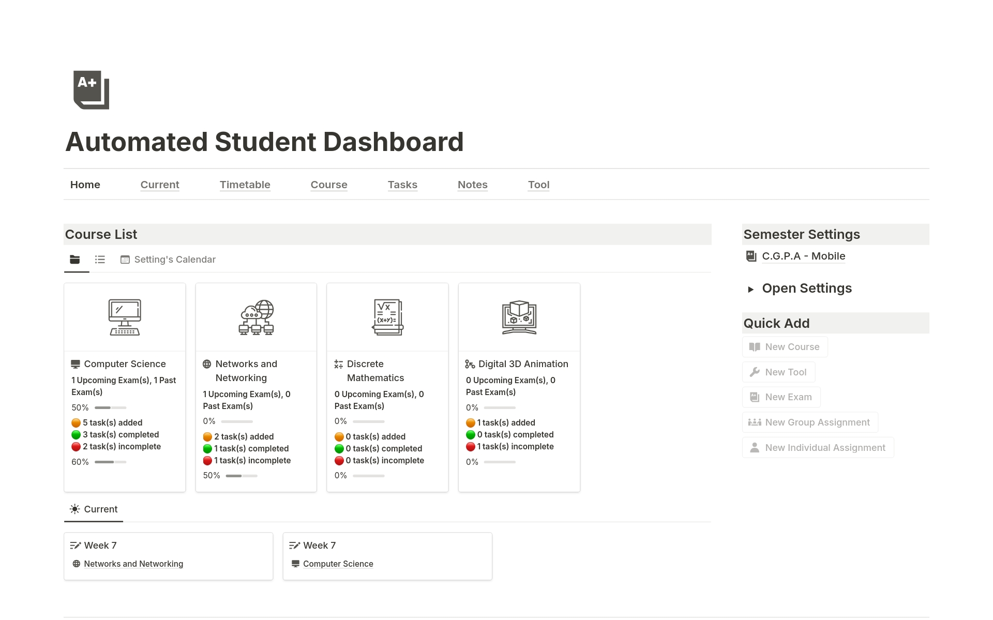Click New Group Assignment
This screenshot has width=993, height=620.
(809, 422)
